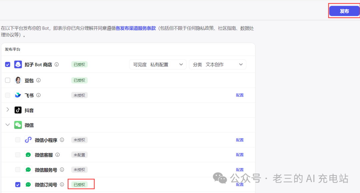Check the 豆包 platform checkbox
Viewport: 360px width, 193px height.
coord(8,80)
